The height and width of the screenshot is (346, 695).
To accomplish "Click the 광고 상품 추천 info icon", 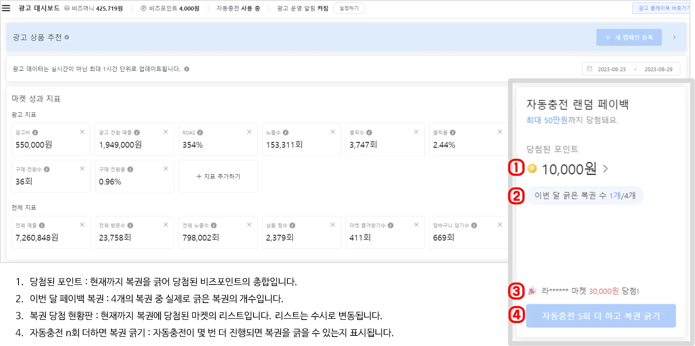I will pyautogui.click(x=67, y=37).
